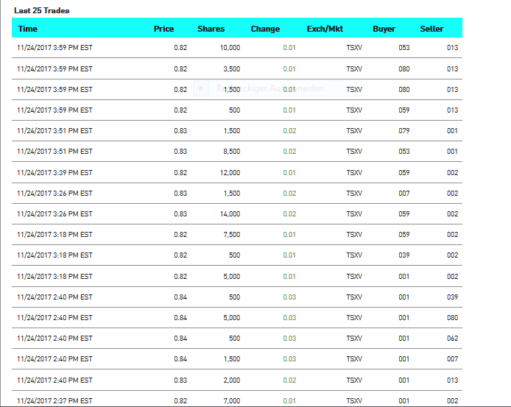
Task: Click the Exch/Mkt column header
Action: [325, 29]
